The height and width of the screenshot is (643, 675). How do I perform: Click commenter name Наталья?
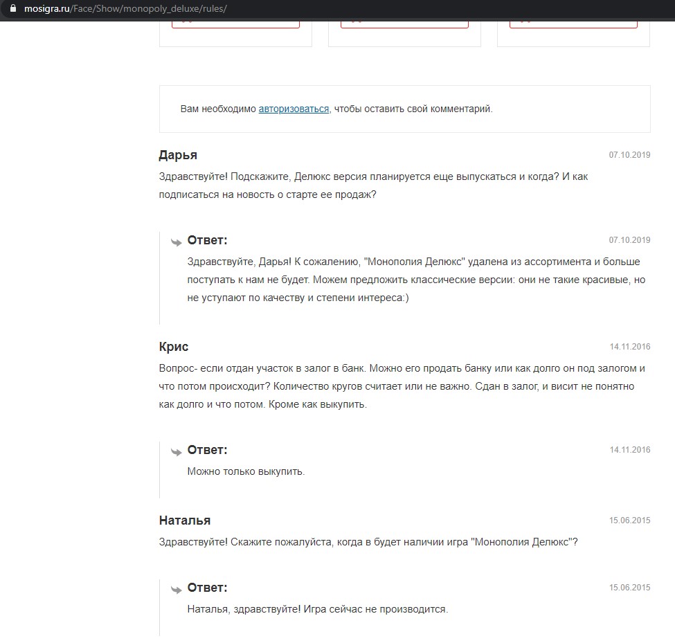[x=185, y=520]
